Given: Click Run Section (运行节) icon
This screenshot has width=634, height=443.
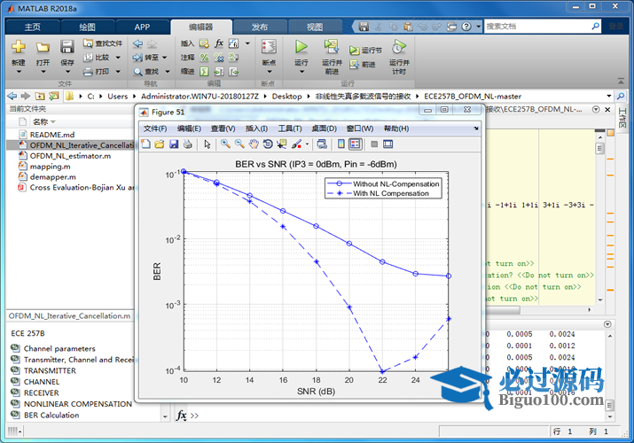Looking at the screenshot, I should pos(354,51).
